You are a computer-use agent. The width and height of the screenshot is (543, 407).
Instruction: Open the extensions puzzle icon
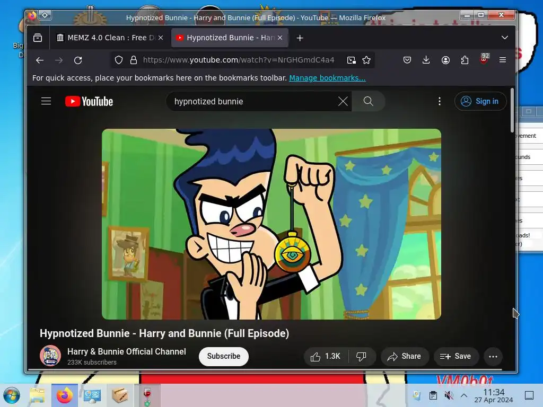point(465,60)
